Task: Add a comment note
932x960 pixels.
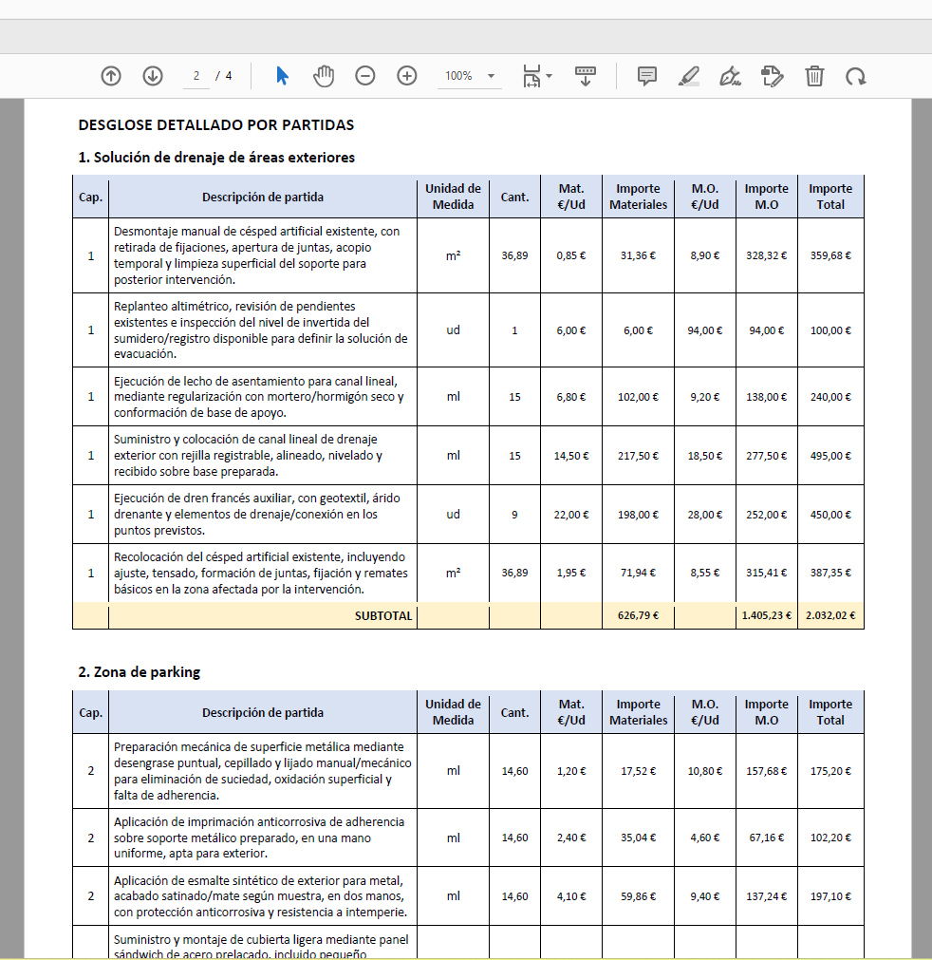Action: pyautogui.click(x=647, y=76)
